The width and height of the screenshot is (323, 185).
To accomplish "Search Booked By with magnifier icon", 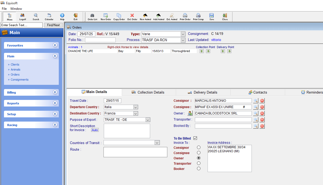I will [255, 126].
